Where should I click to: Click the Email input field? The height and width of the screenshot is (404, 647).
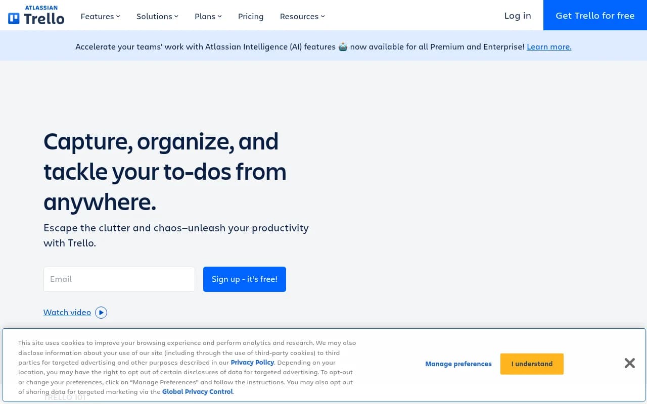tap(119, 279)
